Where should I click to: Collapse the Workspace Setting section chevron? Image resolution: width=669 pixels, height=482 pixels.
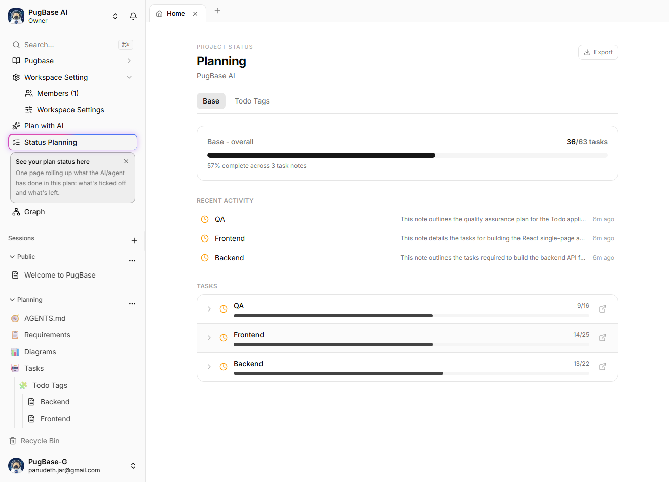[x=129, y=77]
